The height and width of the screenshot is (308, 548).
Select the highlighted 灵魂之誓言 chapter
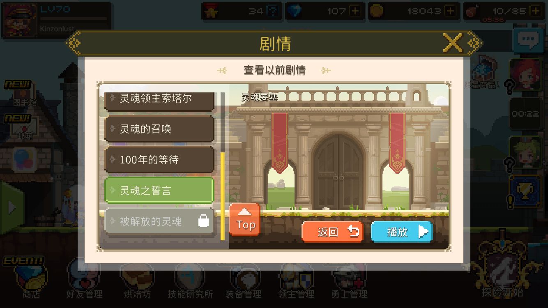pos(159,191)
